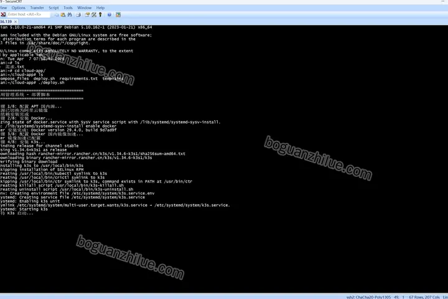Screen dimensions: 448x299
Task: Open the Options menu
Action: [18, 7]
